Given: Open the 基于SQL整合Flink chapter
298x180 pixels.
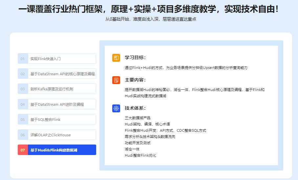Looking at the screenshot, I should pyautogui.click(x=57, y=120).
